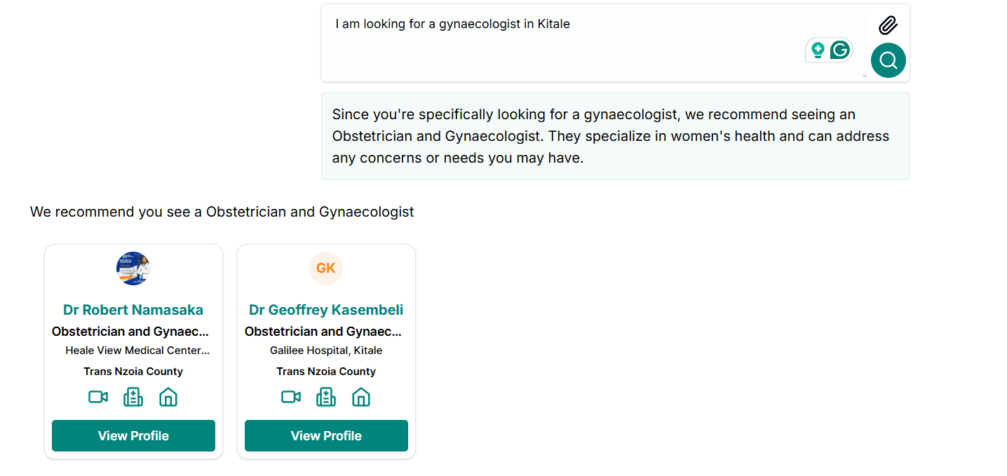The image size is (1007, 476).
Task: View Profile of Dr Geoffrey Kasembeli
Action: pos(326,435)
